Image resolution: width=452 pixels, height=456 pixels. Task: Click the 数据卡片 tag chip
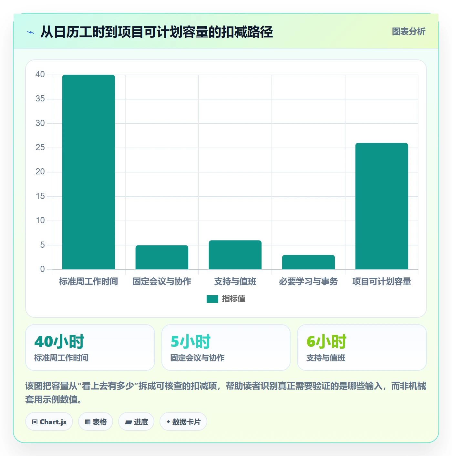coord(183,422)
